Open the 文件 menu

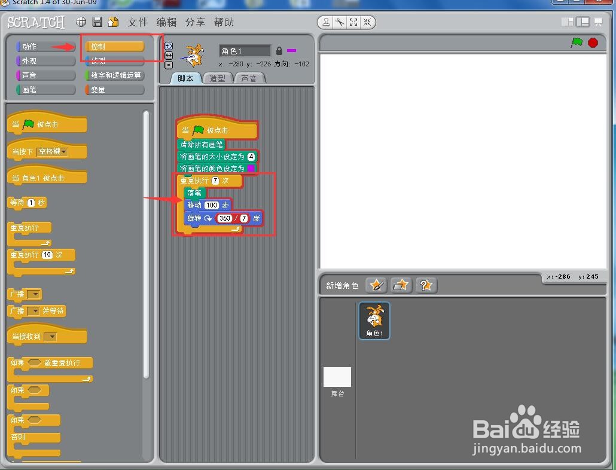point(138,22)
